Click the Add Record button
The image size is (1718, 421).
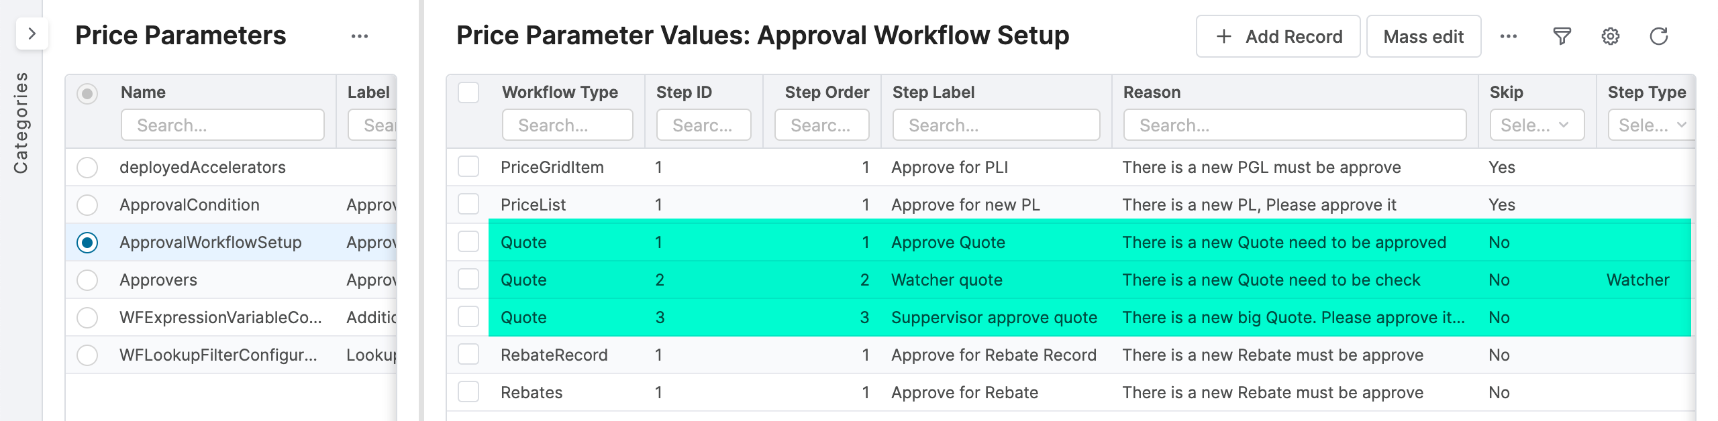[x=1277, y=36]
